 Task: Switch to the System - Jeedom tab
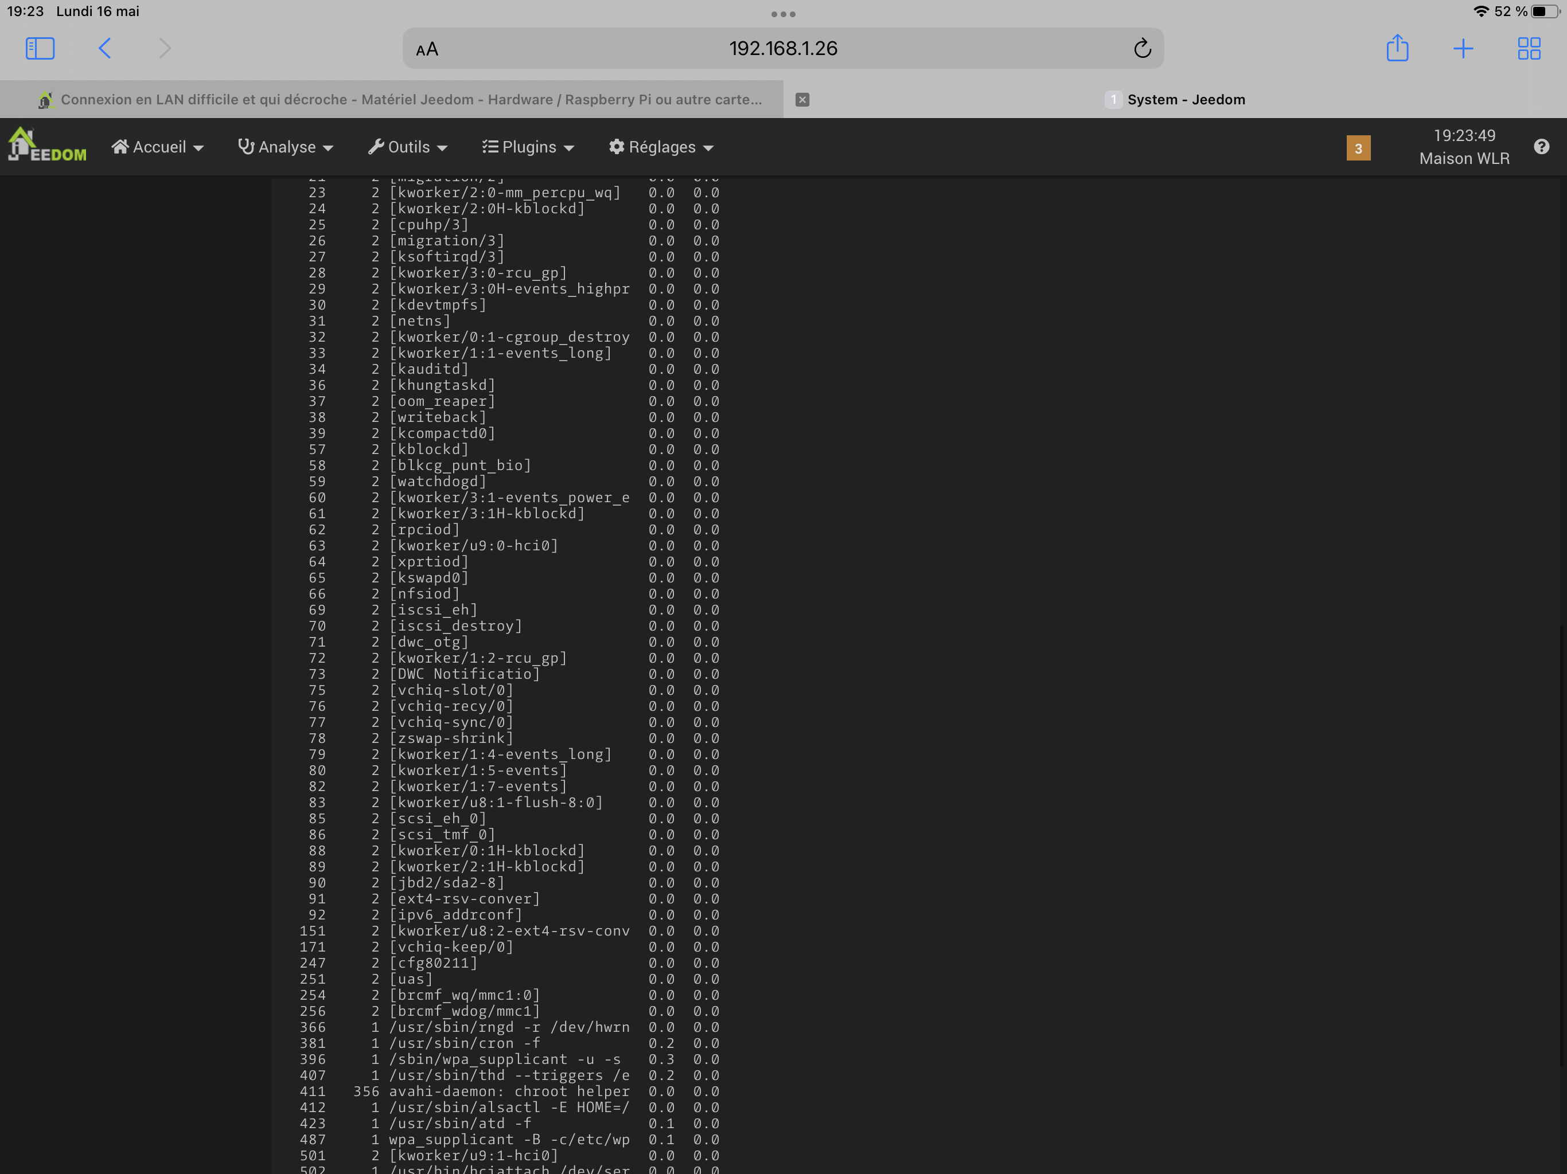(1185, 100)
